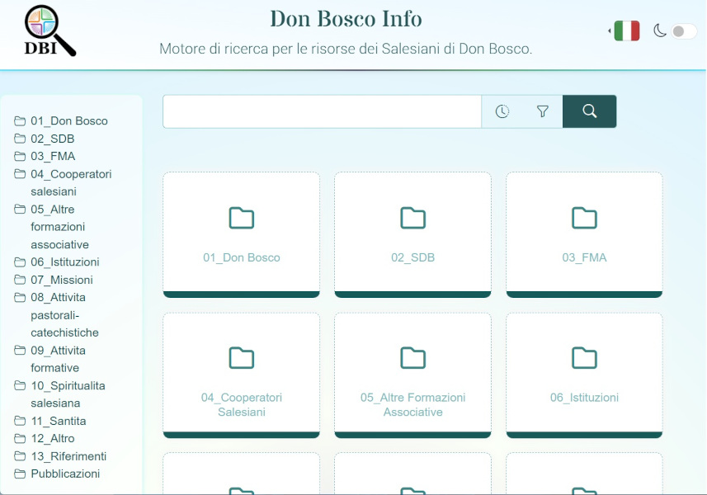Open Italian flag language selector

[x=626, y=31]
